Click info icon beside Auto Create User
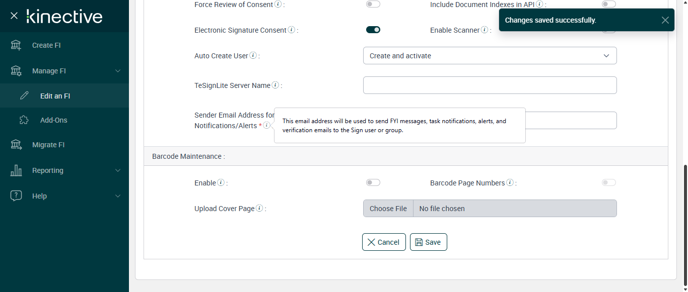 pyautogui.click(x=253, y=56)
